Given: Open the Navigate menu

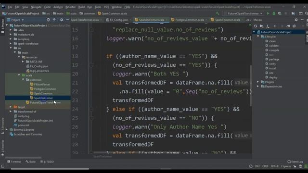Looking at the screenshot, I should coord(36,7).
